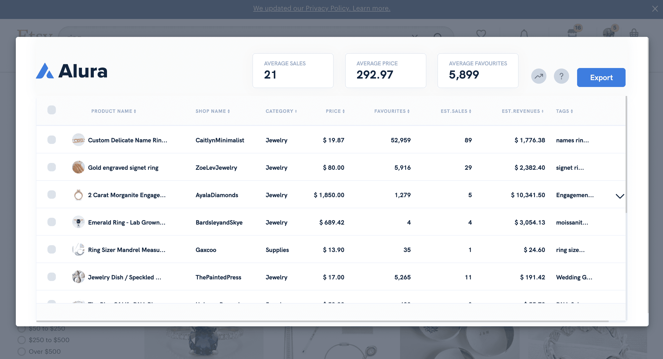The height and width of the screenshot is (359, 663).
Task: Check the Emerald Ring row
Action: click(x=52, y=222)
